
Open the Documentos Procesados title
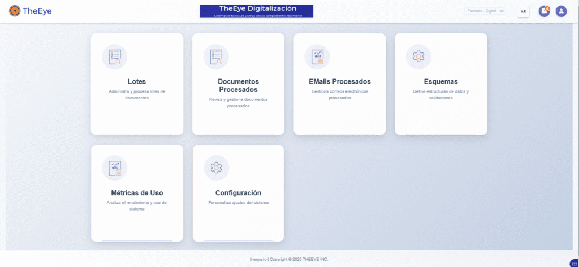click(238, 85)
